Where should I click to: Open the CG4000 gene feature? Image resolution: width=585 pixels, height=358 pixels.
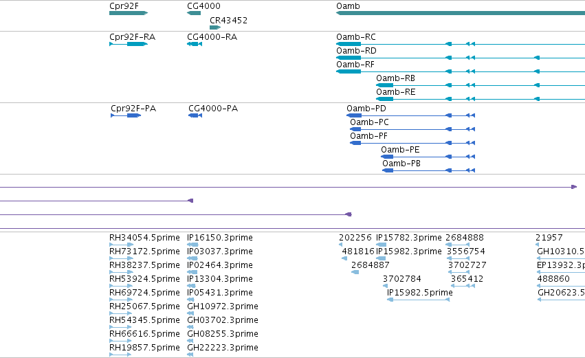(x=194, y=13)
